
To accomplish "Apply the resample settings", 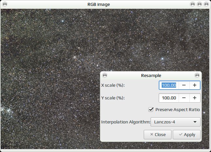I will tap(187, 134).
